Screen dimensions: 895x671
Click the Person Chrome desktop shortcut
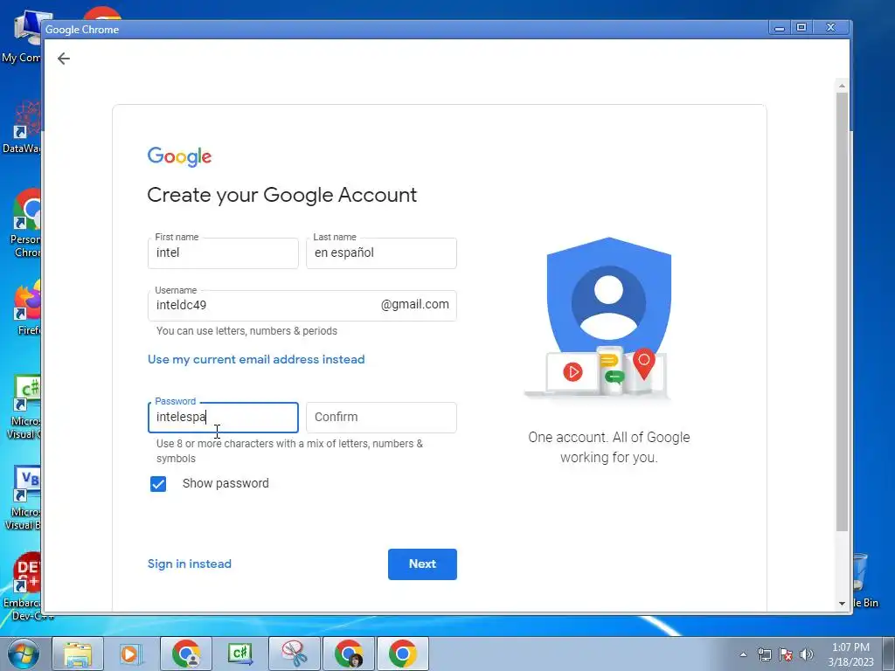(25, 224)
